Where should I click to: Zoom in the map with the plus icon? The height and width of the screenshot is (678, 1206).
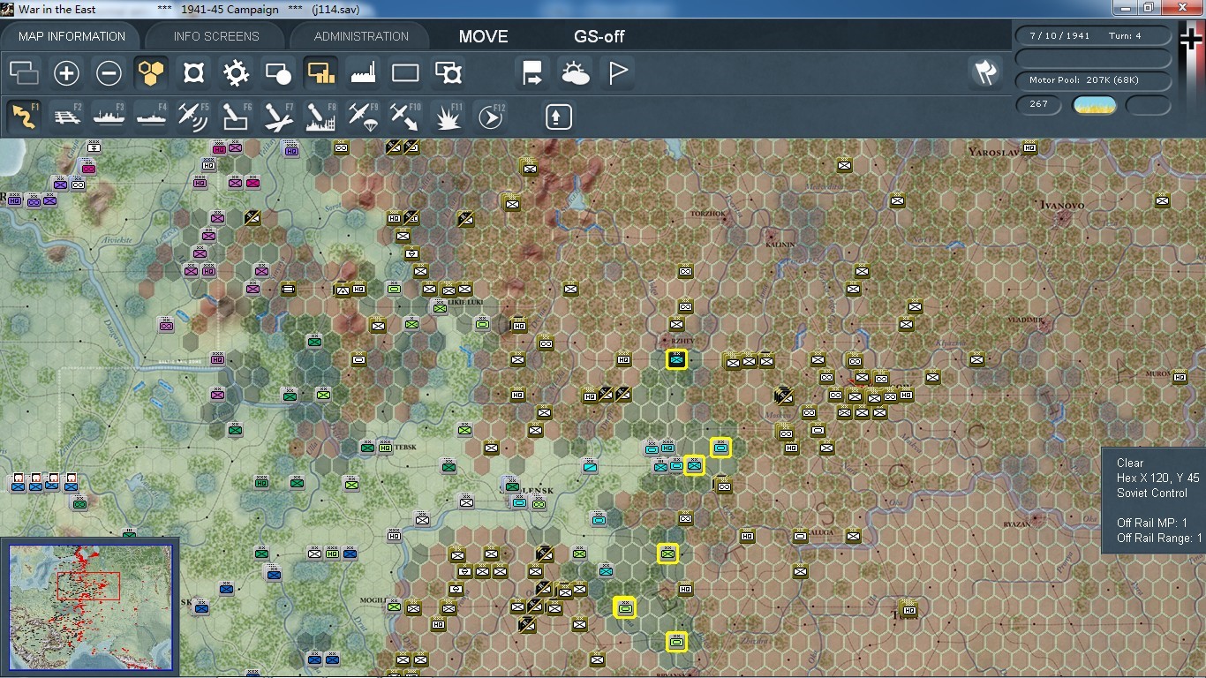point(66,73)
